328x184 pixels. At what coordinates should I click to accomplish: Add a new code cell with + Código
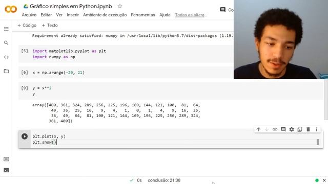(27, 25)
